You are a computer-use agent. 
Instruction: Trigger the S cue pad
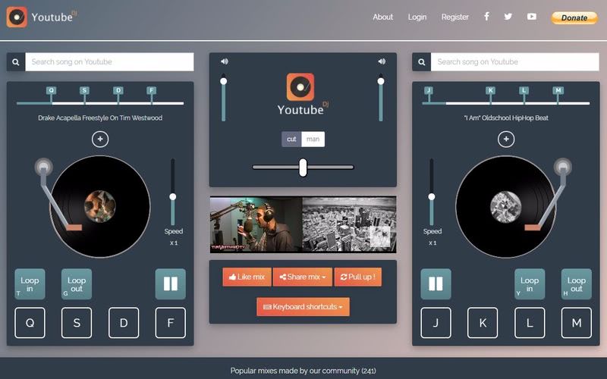click(x=77, y=323)
